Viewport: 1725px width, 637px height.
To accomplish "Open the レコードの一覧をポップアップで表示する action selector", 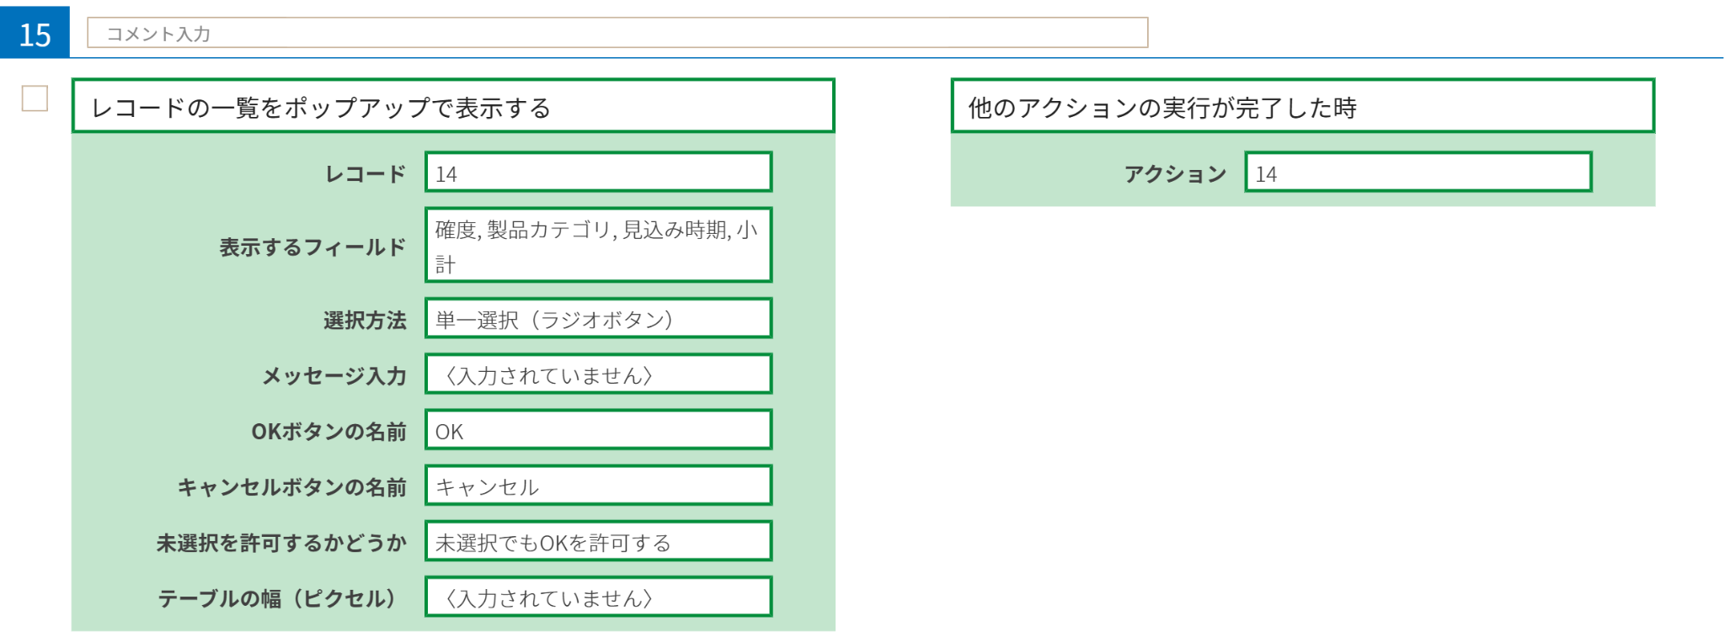I will coord(453,106).
